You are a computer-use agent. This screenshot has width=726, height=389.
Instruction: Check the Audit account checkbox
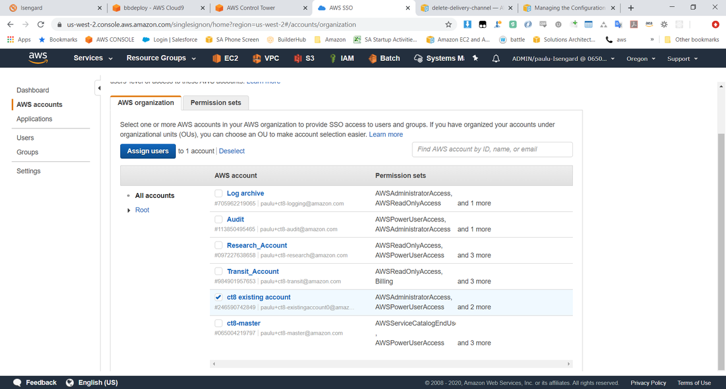[219, 219]
